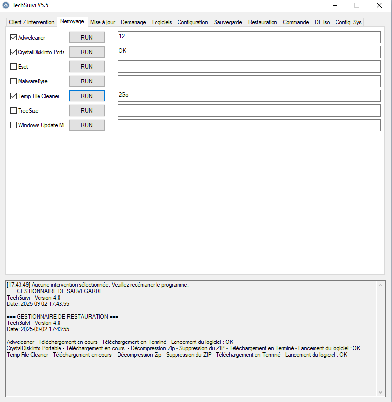Open the DL Iso tab
Viewport: 392px width, 402px height.
pyautogui.click(x=322, y=22)
